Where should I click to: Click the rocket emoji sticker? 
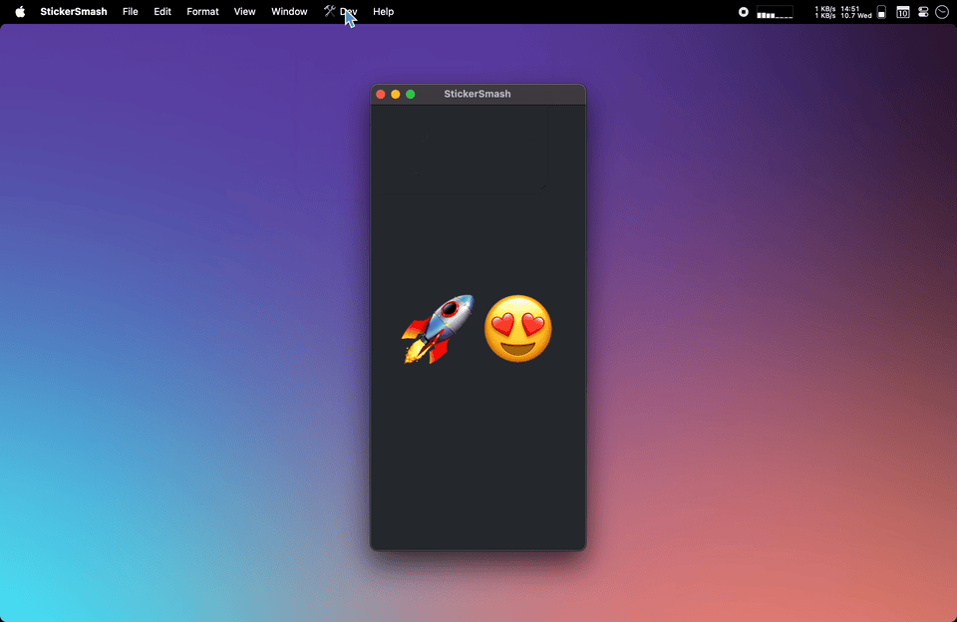tap(438, 329)
